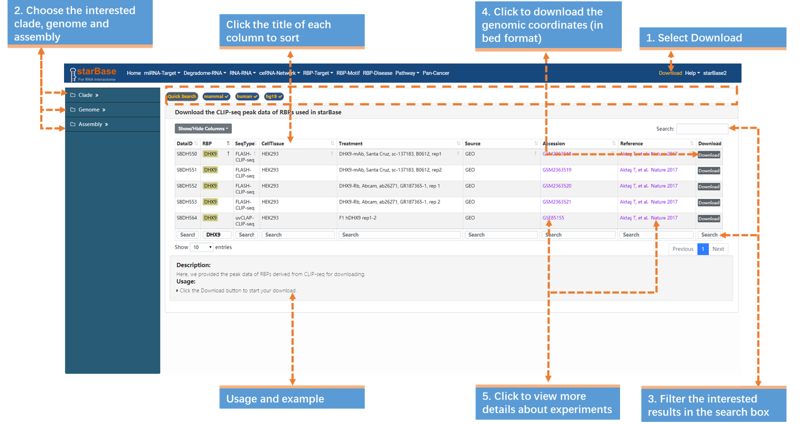This screenshot has width=806, height=425.
Task: Select Download in the top navigation
Action: click(x=670, y=73)
